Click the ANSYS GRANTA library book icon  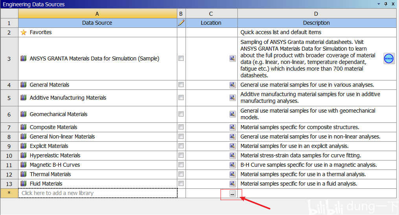tap(24, 58)
